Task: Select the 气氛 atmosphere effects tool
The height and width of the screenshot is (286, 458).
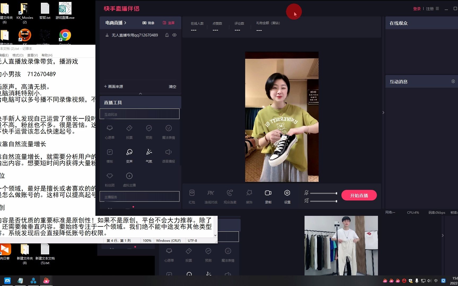Action: pos(149,155)
